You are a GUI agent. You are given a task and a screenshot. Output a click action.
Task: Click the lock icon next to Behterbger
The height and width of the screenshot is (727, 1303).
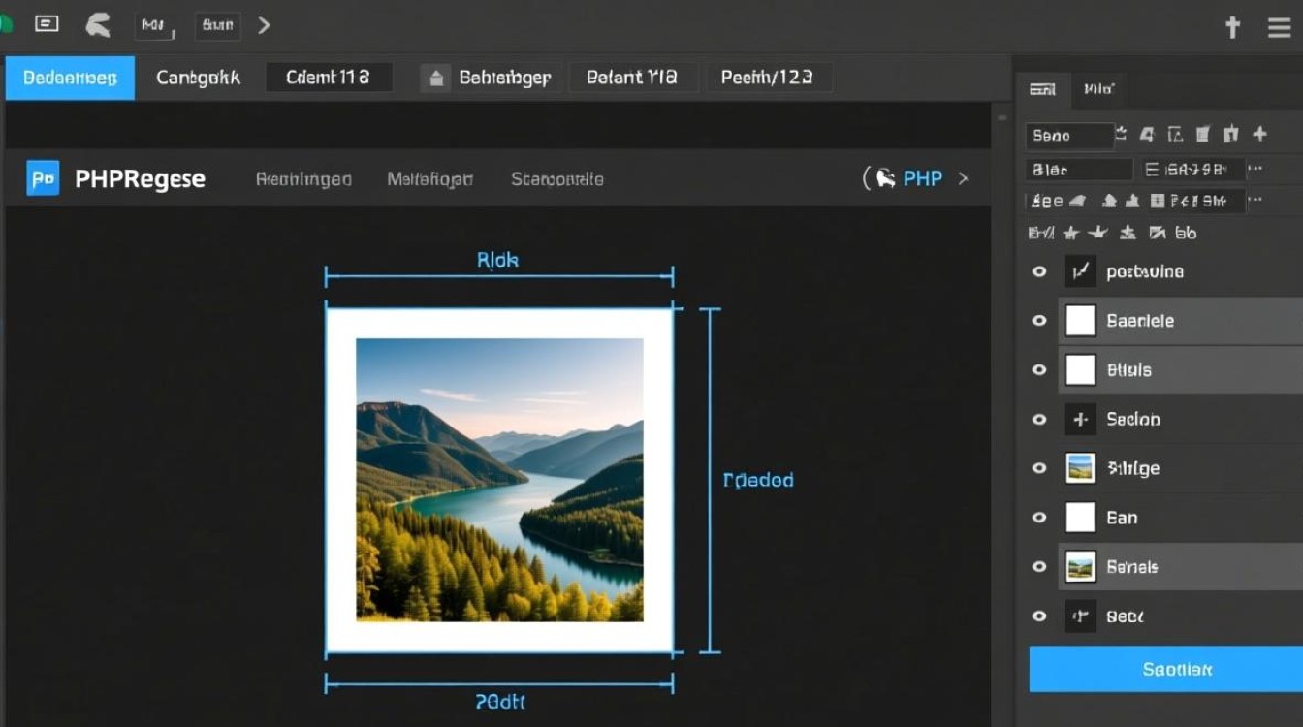pyautogui.click(x=436, y=79)
